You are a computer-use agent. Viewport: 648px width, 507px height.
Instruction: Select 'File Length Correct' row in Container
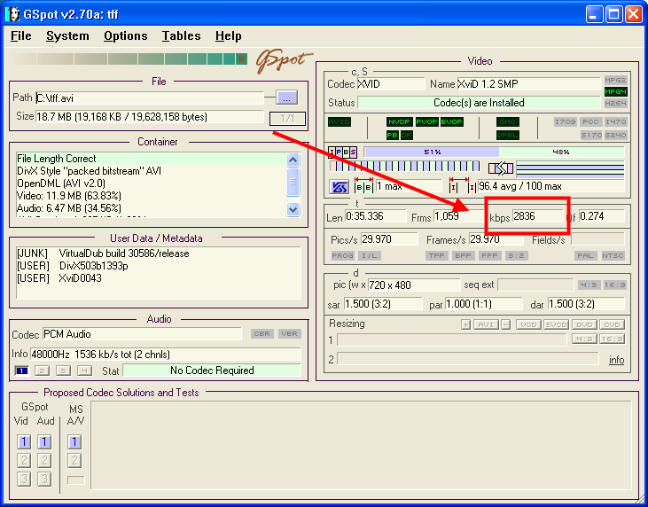[x=152, y=159]
